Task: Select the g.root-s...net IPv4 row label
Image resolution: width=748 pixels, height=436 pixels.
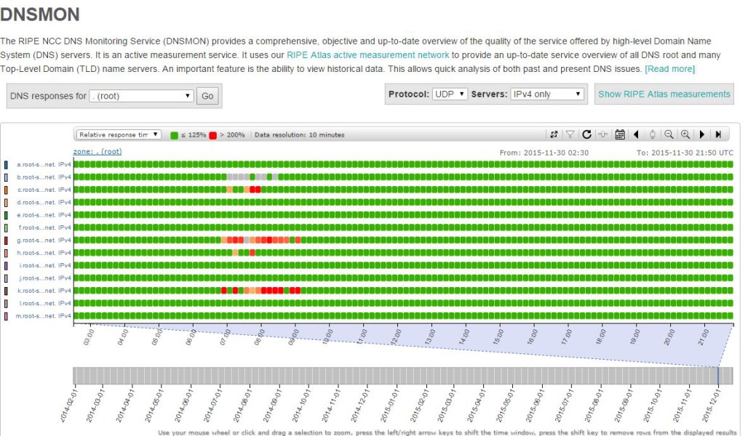Action: point(44,240)
